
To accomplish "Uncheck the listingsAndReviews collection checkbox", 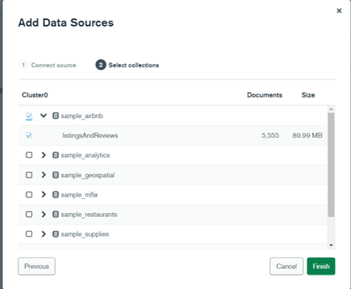I will (x=29, y=136).
